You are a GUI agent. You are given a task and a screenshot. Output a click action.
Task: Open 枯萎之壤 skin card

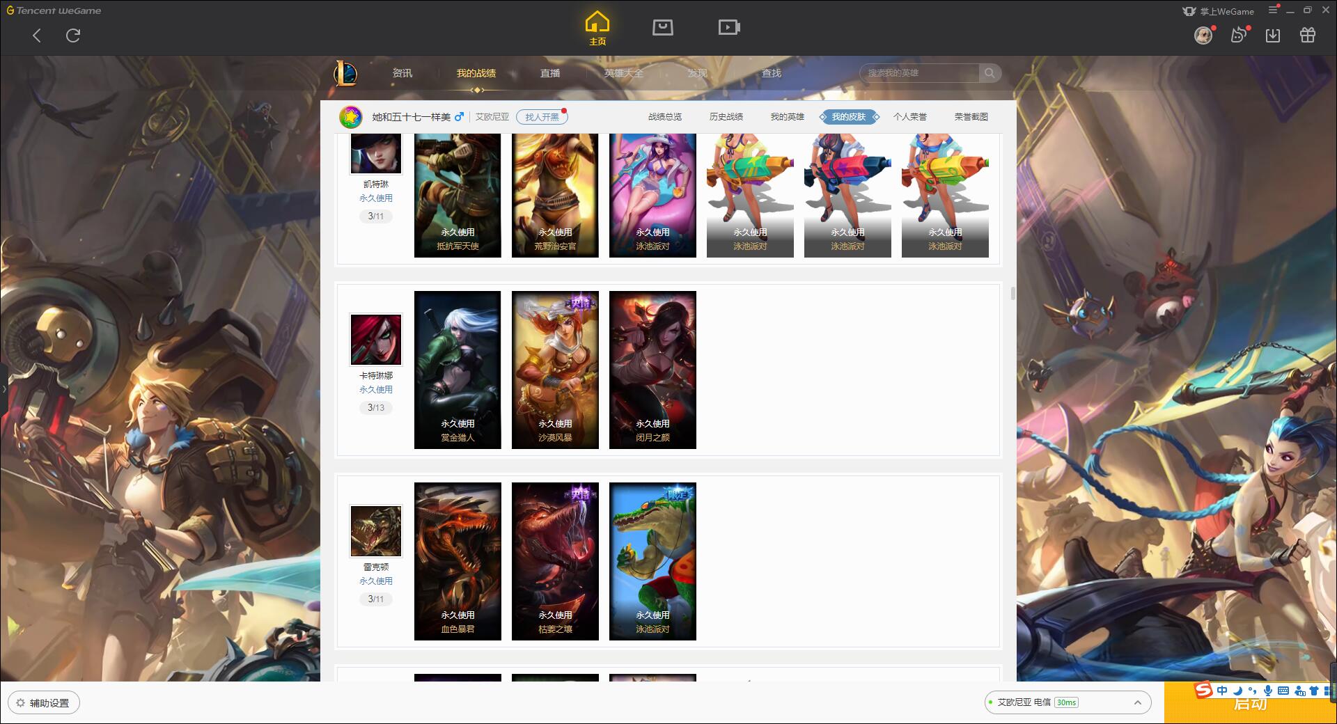coord(555,561)
